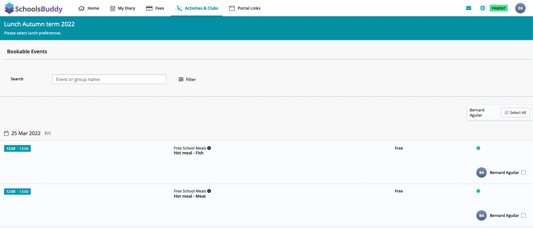Image resolution: width=533 pixels, height=228 pixels.
Task: Select the Activities & Clubs tab
Action: [197, 8]
